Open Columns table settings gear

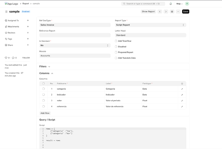182,84
